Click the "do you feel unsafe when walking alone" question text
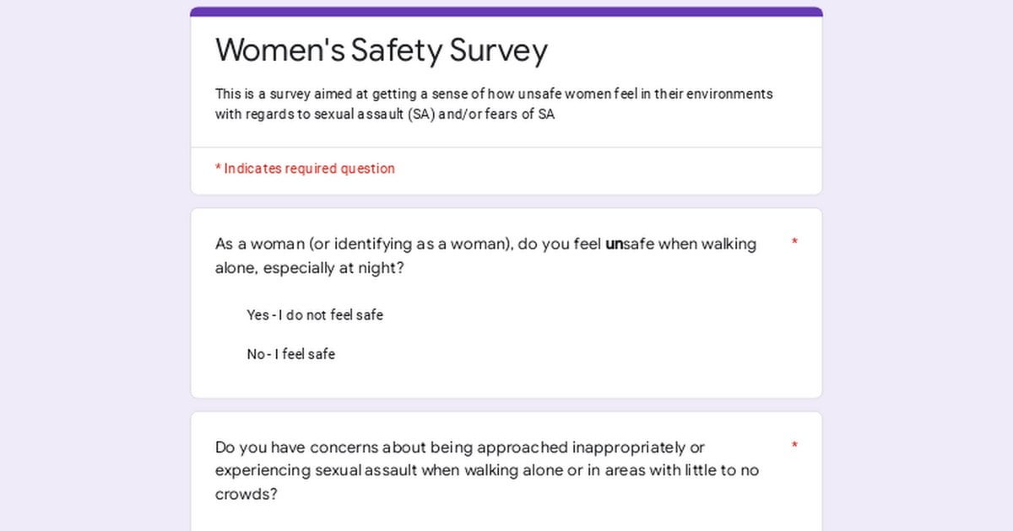 [x=486, y=256]
